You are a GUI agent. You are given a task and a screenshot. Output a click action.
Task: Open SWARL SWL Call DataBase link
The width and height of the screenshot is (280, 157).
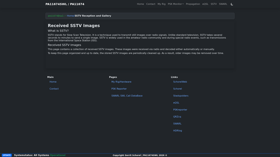127,96
